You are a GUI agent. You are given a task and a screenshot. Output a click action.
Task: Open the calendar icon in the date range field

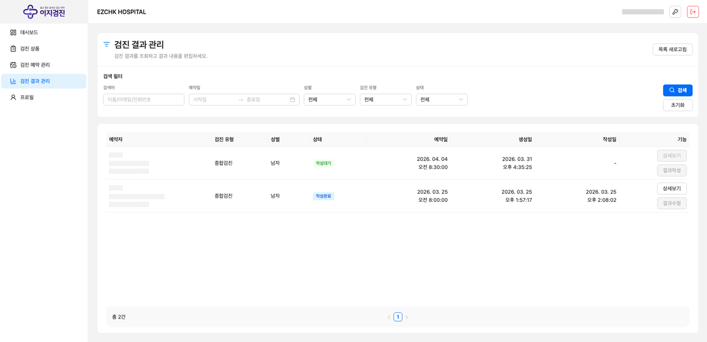point(292,100)
